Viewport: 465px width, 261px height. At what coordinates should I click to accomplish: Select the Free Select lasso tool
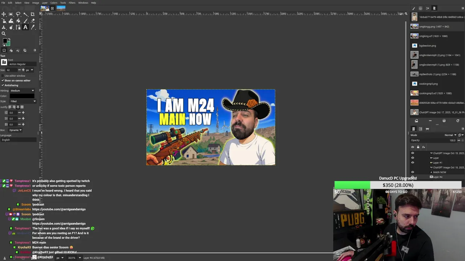18,14
